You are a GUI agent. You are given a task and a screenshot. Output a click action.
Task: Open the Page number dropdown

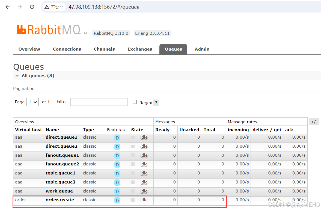click(x=32, y=102)
